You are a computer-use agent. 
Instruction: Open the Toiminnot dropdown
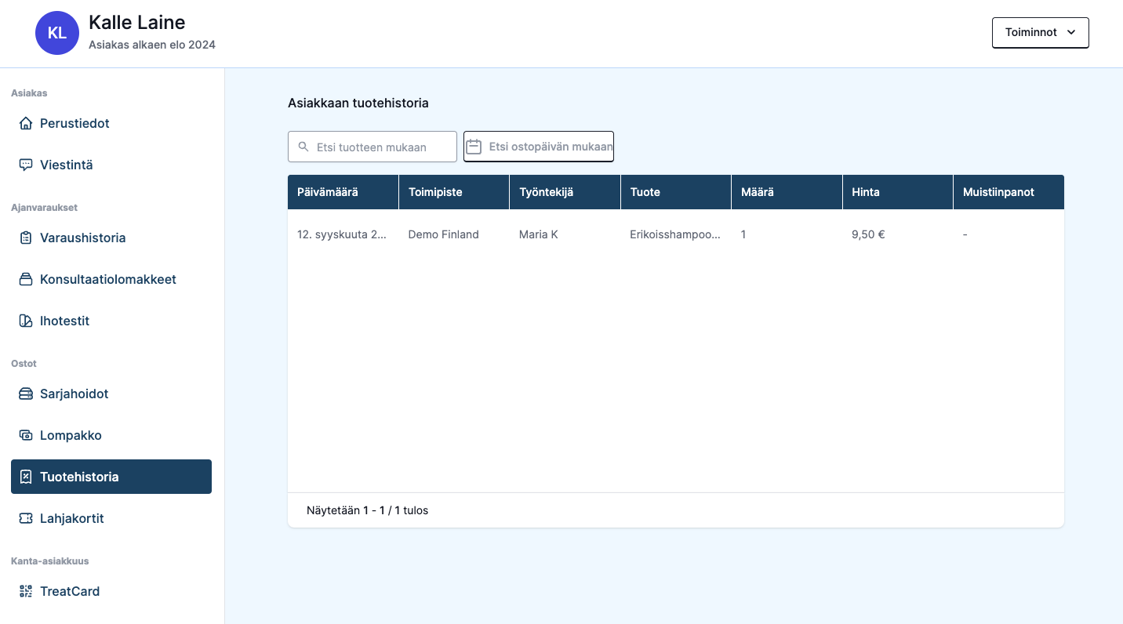pyautogui.click(x=1040, y=33)
